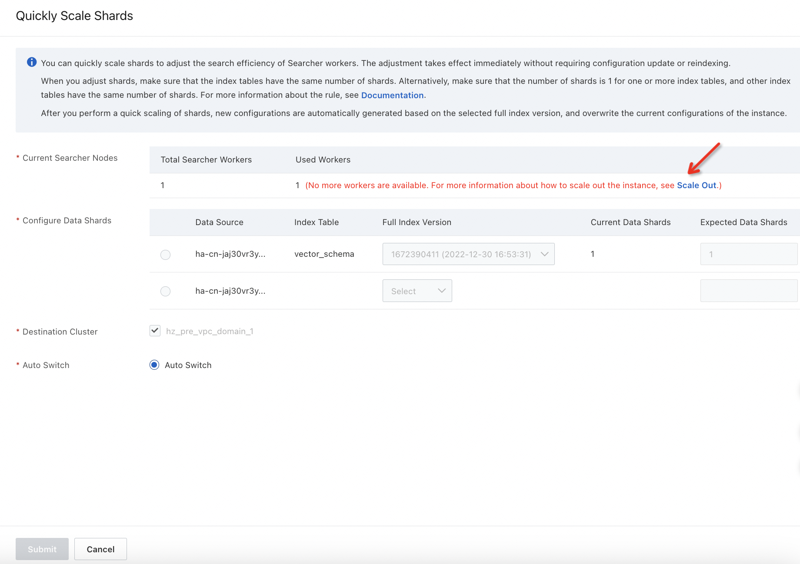Image resolution: width=800 pixels, height=564 pixels.
Task: Click the Expected Data Shards column header
Action: (743, 222)
